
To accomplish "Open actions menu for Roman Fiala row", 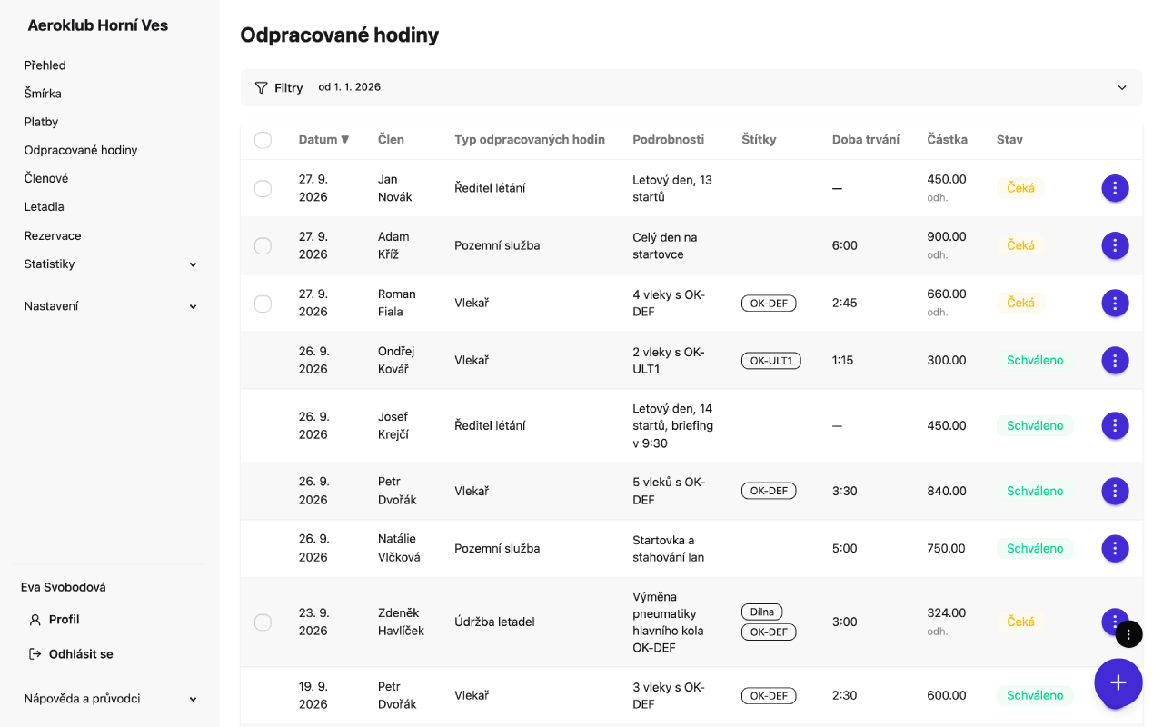I will coord(1115,303).
